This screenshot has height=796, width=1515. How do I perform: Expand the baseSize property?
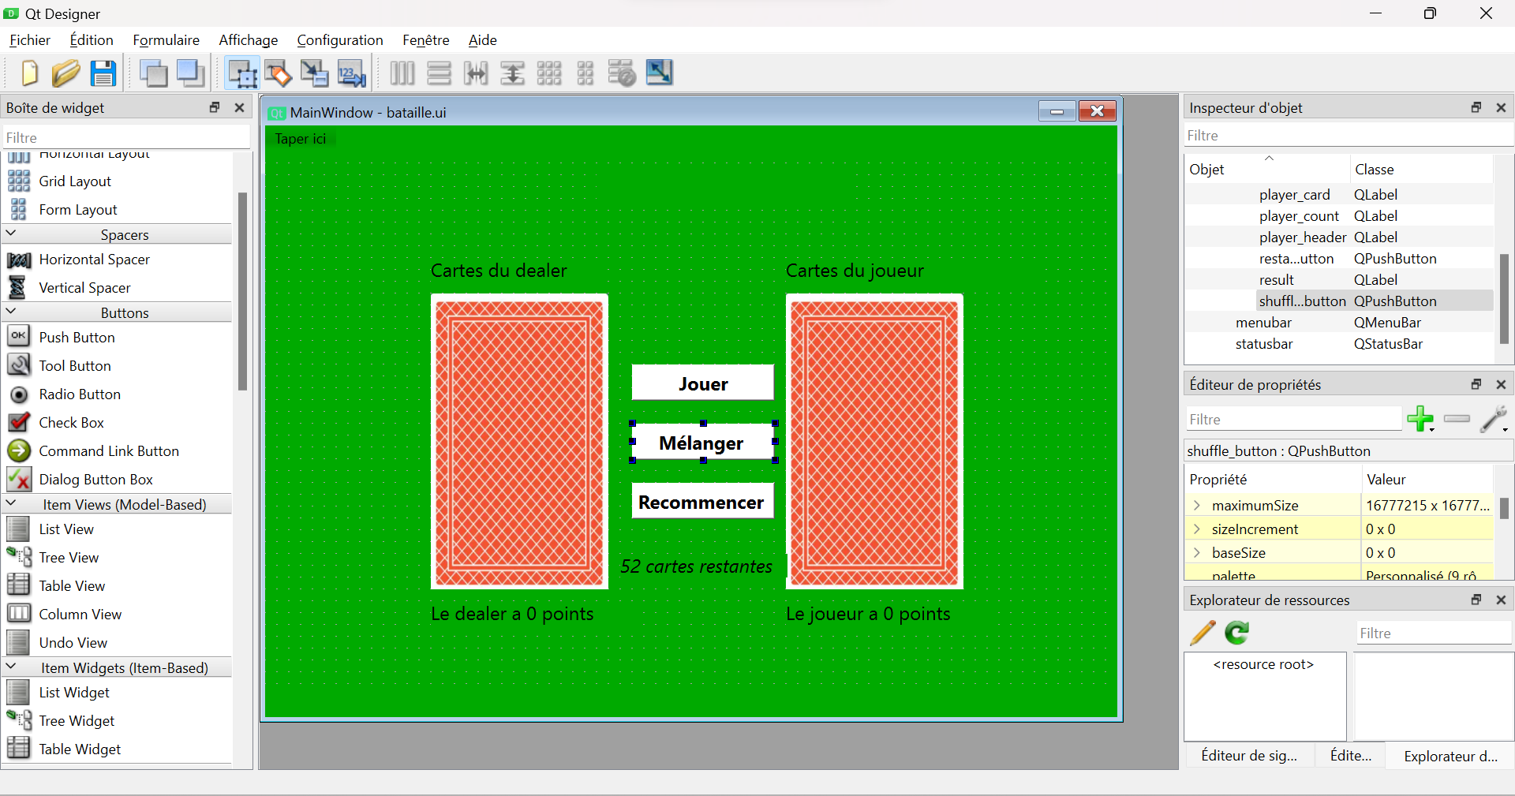pyautogui.click(x=1197, y=552)
